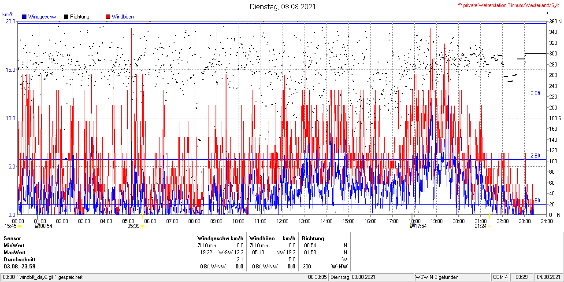Click the COM 4 status bar field
This screenshot has width=564, height=282.
click(x=501, y=277)
